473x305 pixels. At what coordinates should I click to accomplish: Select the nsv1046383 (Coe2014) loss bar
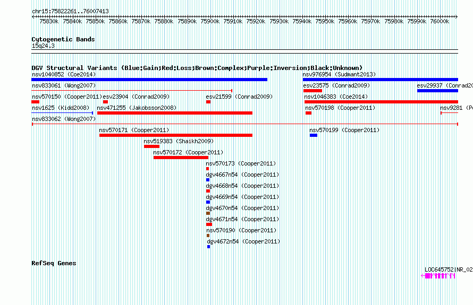tap(381, 102)
